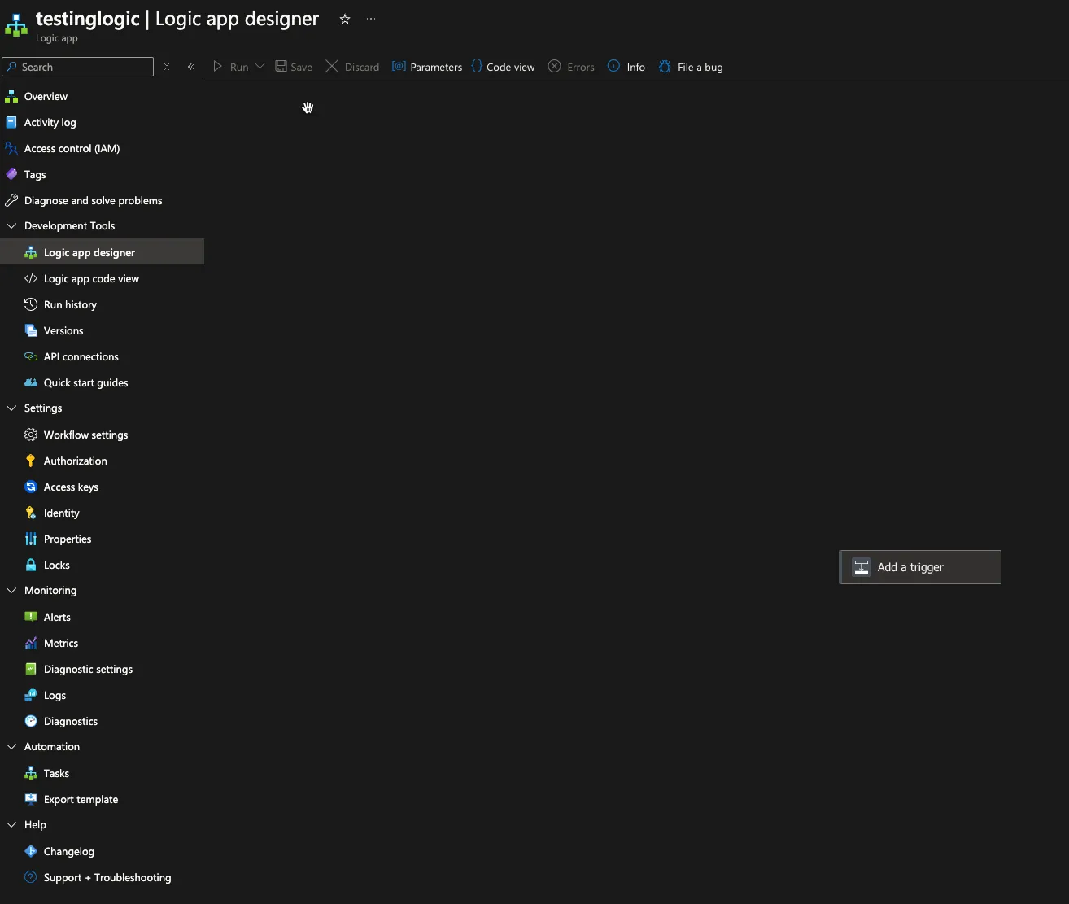Discard changes in the designer

pos(352,67)
